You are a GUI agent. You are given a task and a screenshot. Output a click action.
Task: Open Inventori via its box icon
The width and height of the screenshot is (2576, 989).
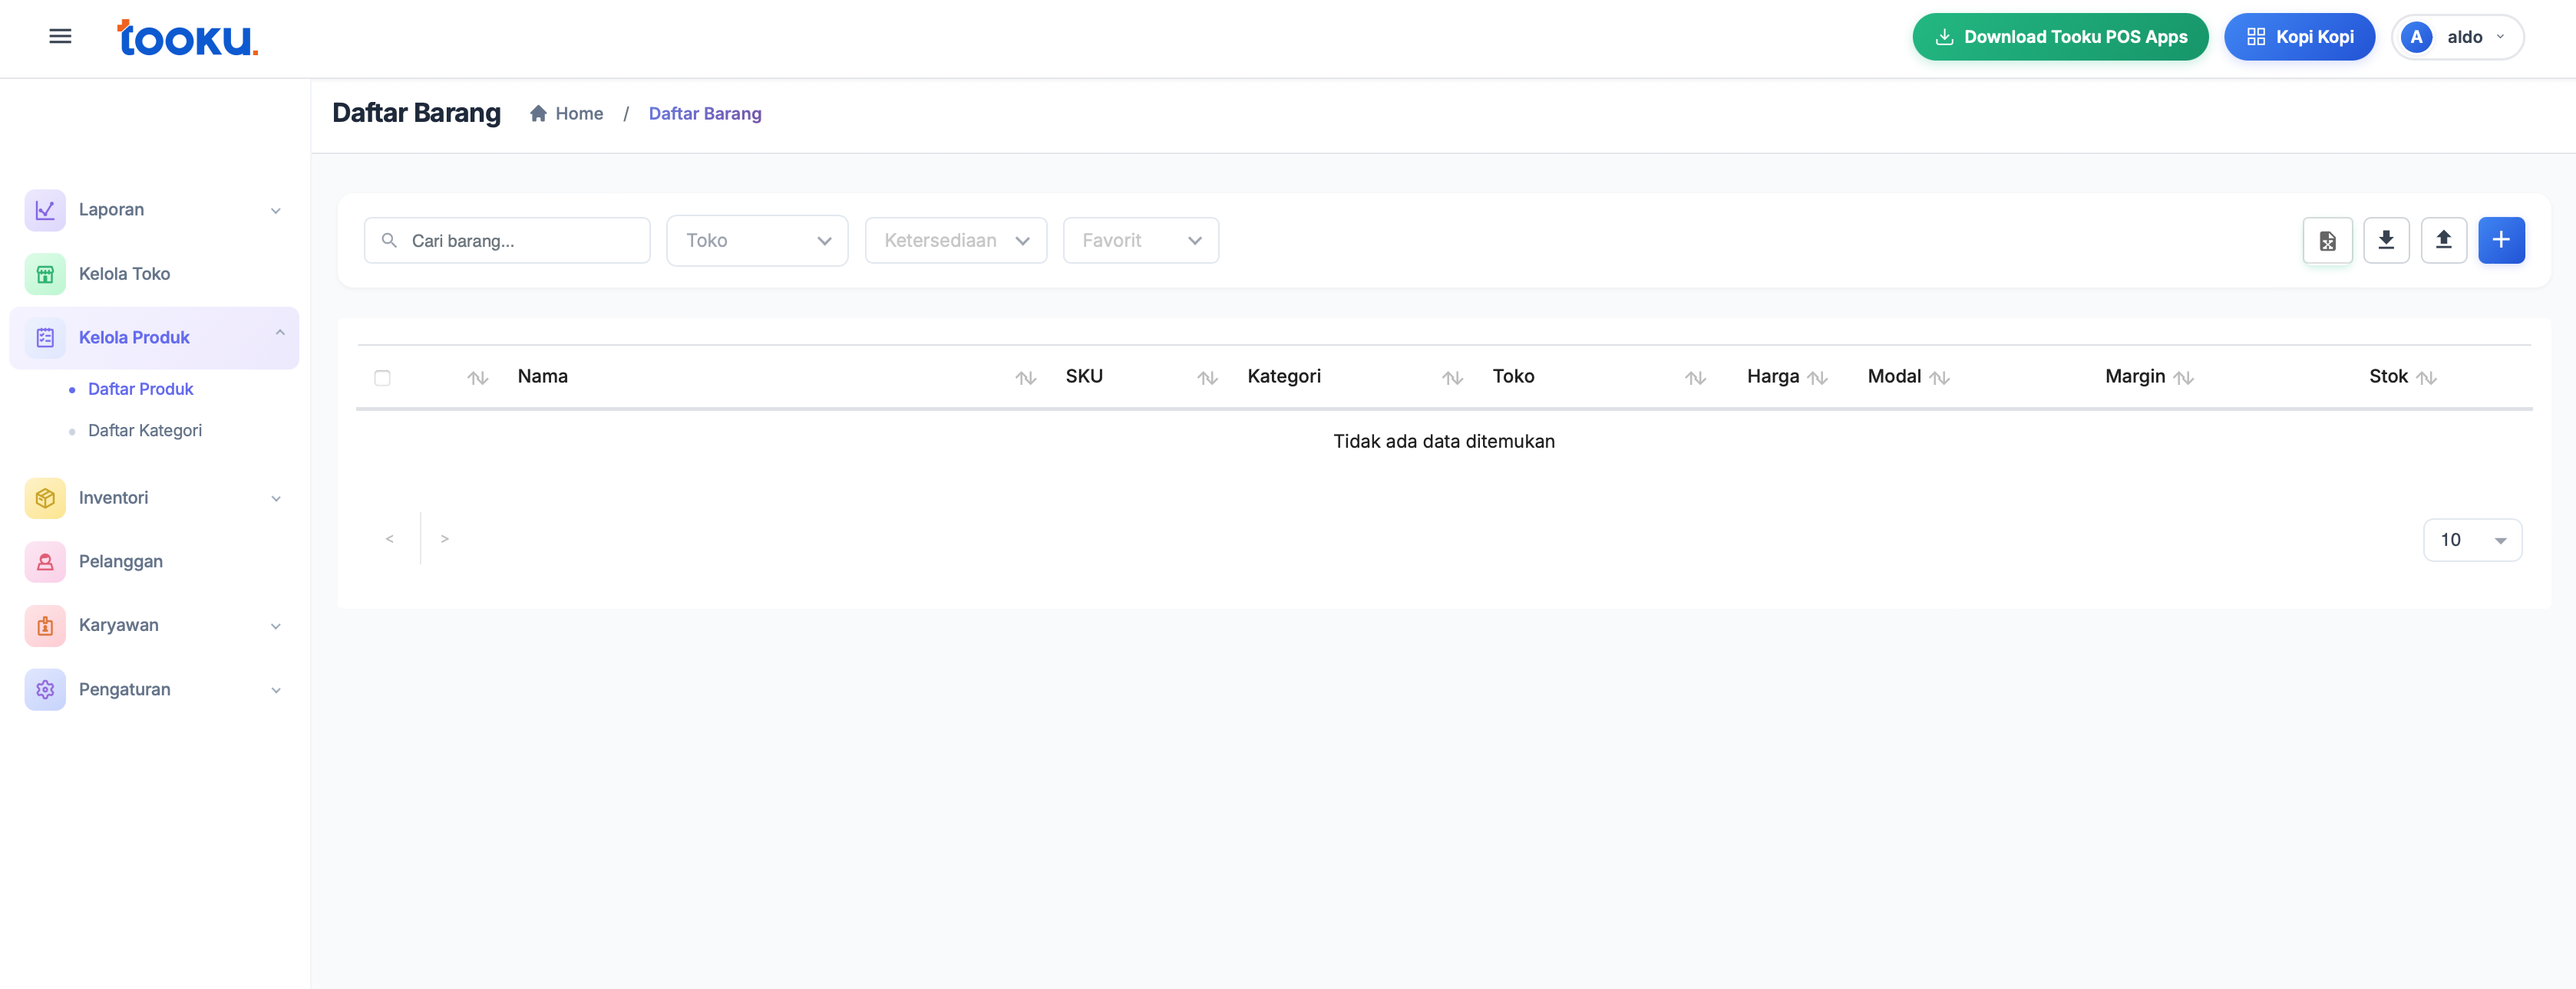(x=45, y=498)
